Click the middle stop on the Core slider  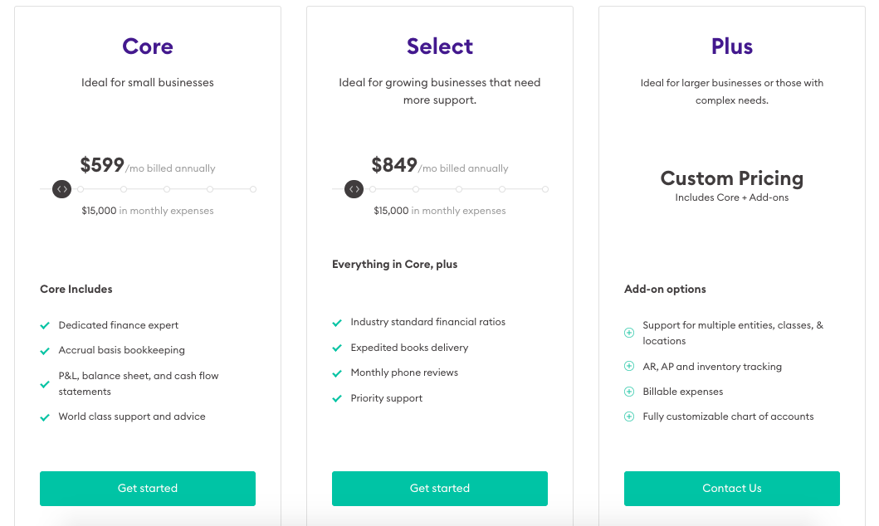coord(167,189)
